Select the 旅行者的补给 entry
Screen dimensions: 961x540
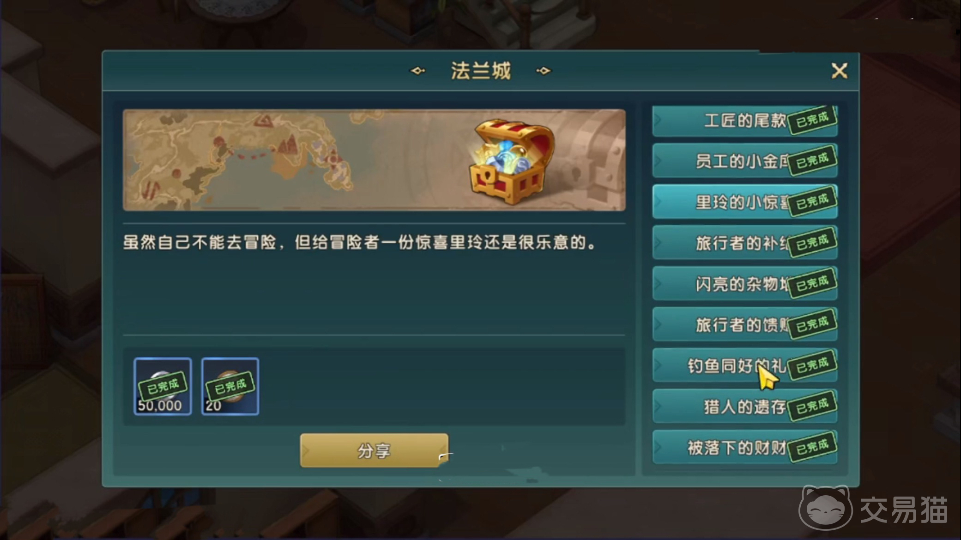point(744,243)
